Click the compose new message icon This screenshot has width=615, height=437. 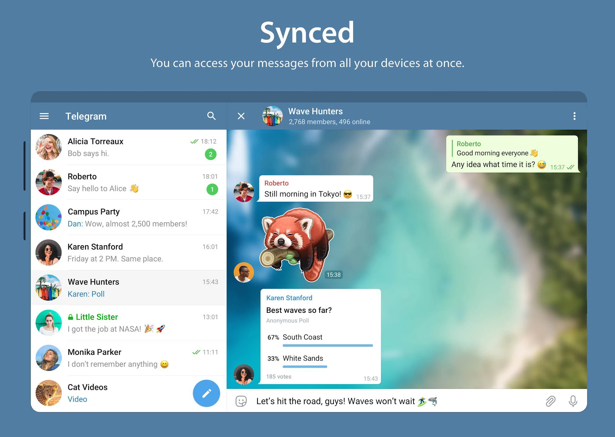point(206,393)
